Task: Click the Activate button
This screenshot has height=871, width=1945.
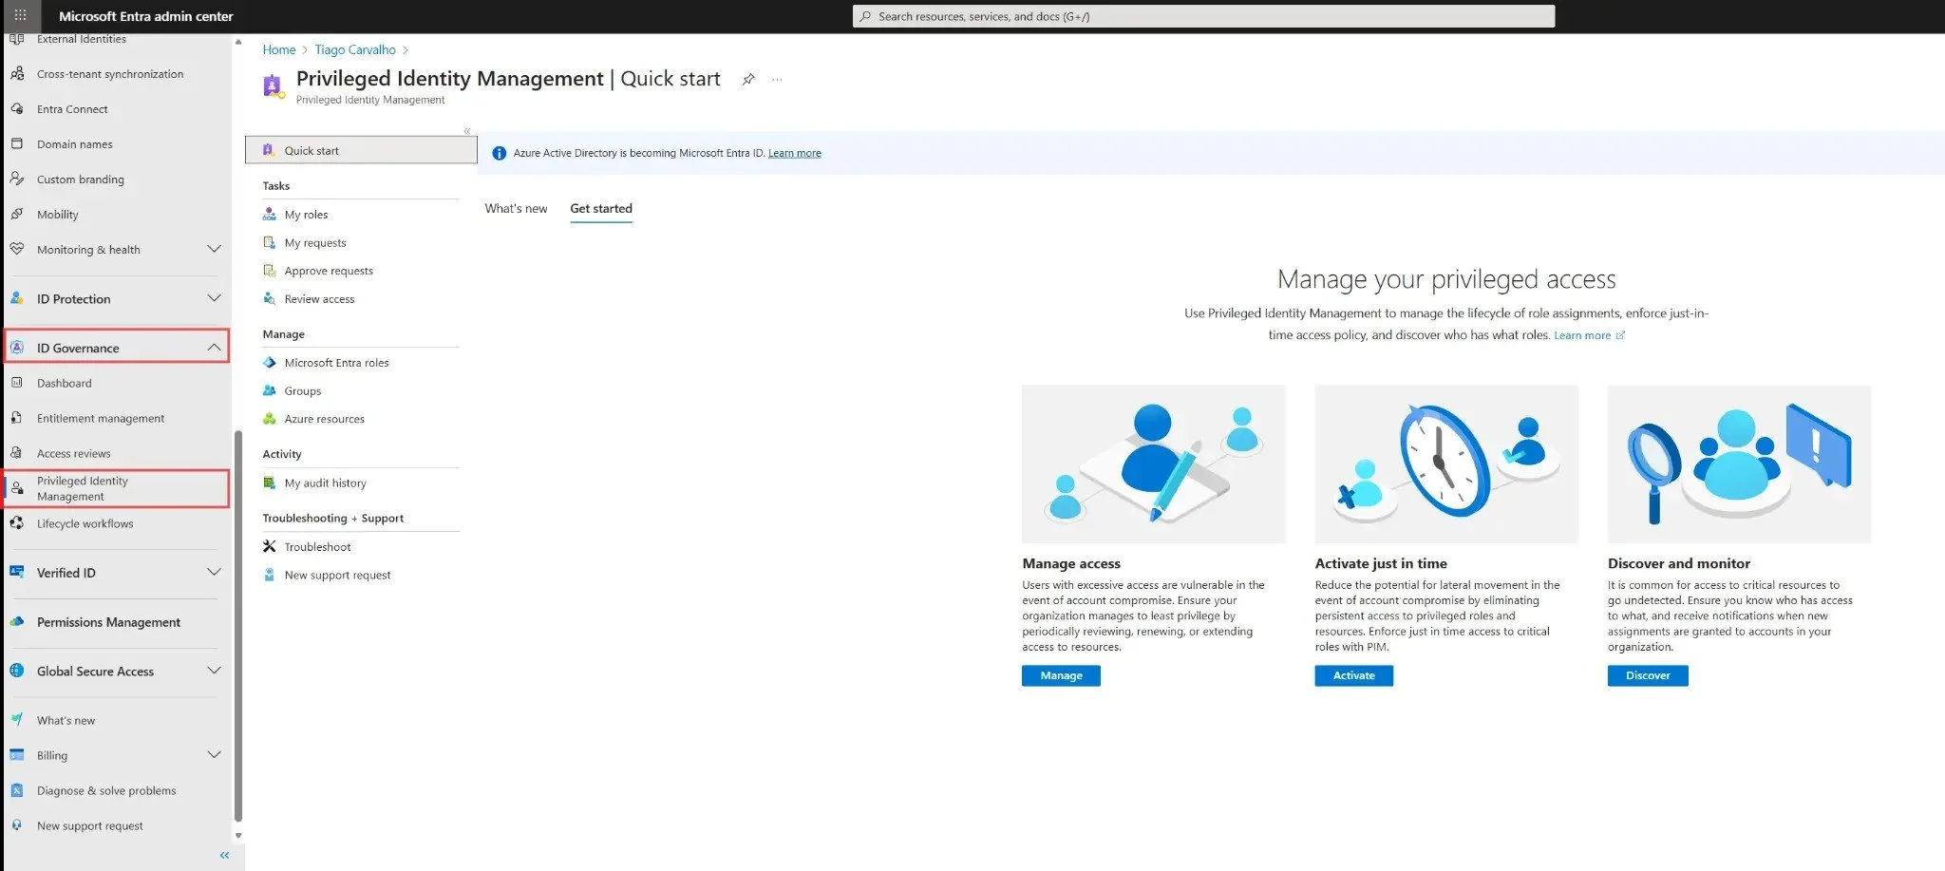Action: (1353, 675)
